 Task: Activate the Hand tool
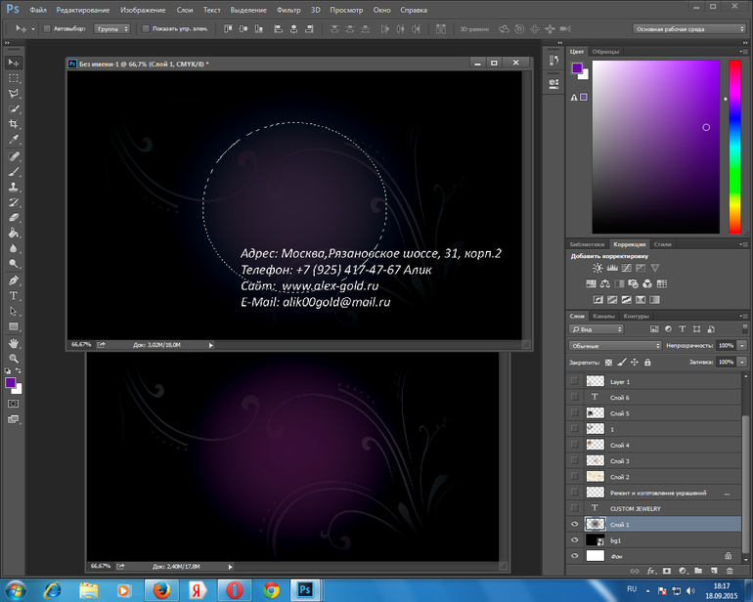pos(14,343)
